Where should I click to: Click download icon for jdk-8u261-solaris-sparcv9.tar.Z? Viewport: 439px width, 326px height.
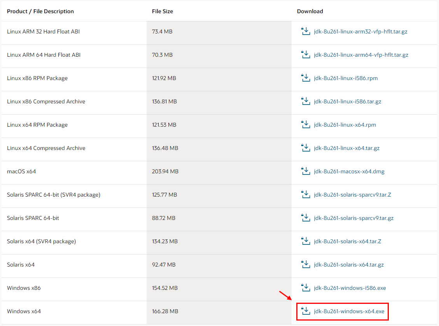(x=306, y=195)
